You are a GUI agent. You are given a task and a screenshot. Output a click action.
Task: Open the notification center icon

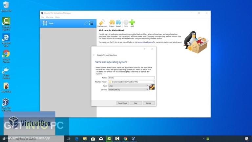[x=247, y=139]
